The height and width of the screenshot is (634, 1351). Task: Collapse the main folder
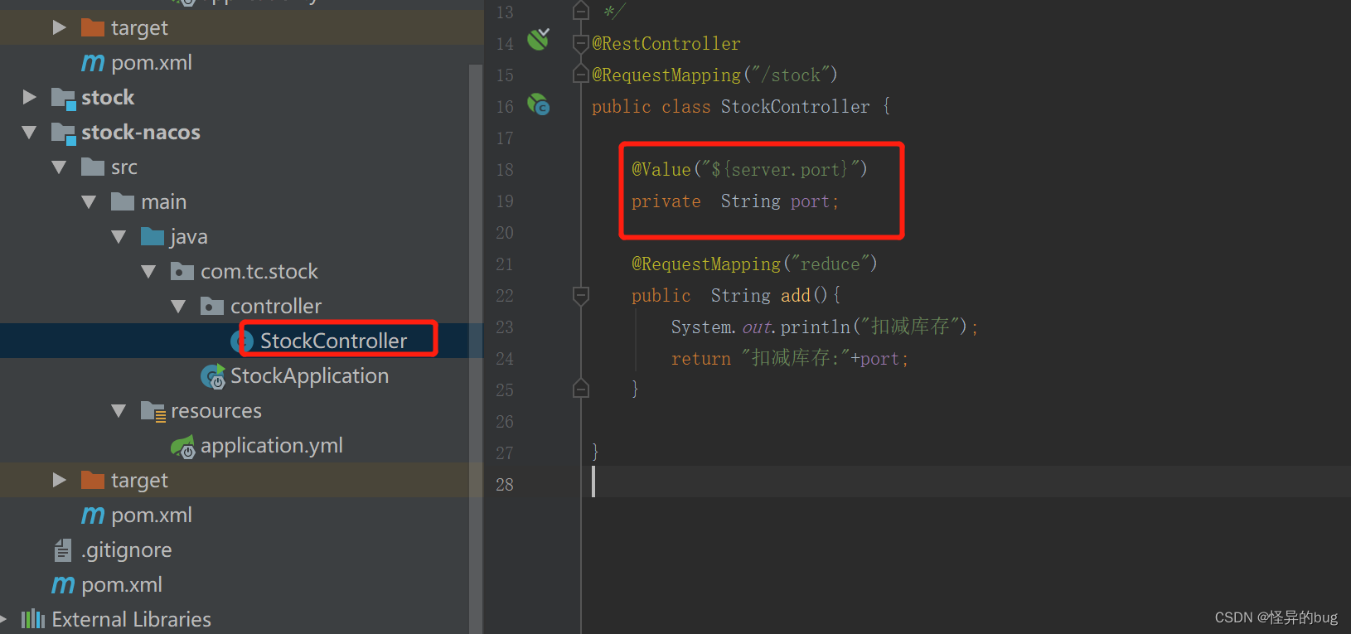(x=89, y=202)
